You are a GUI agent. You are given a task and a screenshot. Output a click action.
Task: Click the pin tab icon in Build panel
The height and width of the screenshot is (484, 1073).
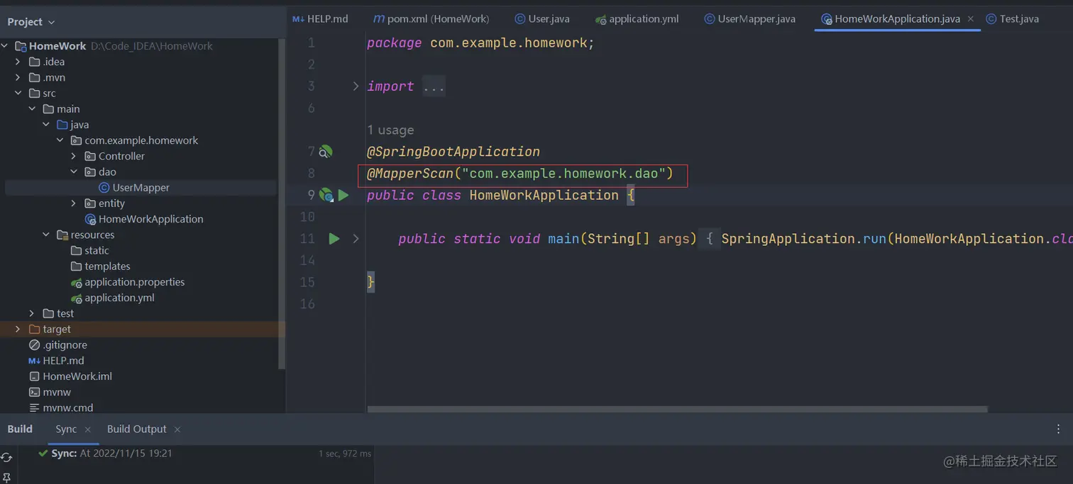click(x=6, y=478)
